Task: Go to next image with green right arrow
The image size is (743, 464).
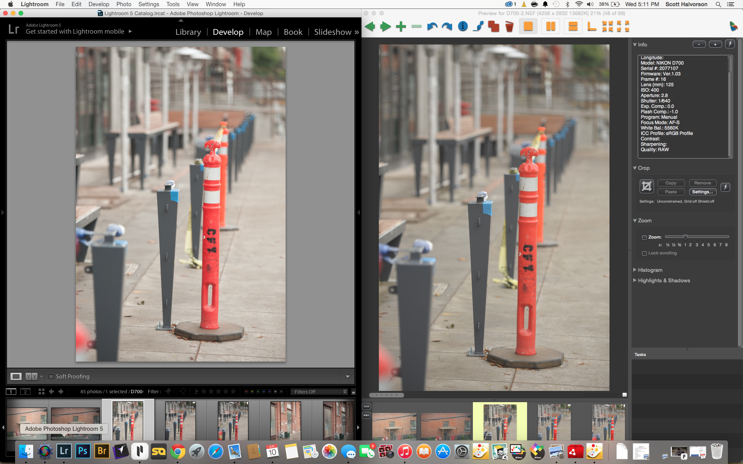Action: pyautogui.click(x=385, y=27)
